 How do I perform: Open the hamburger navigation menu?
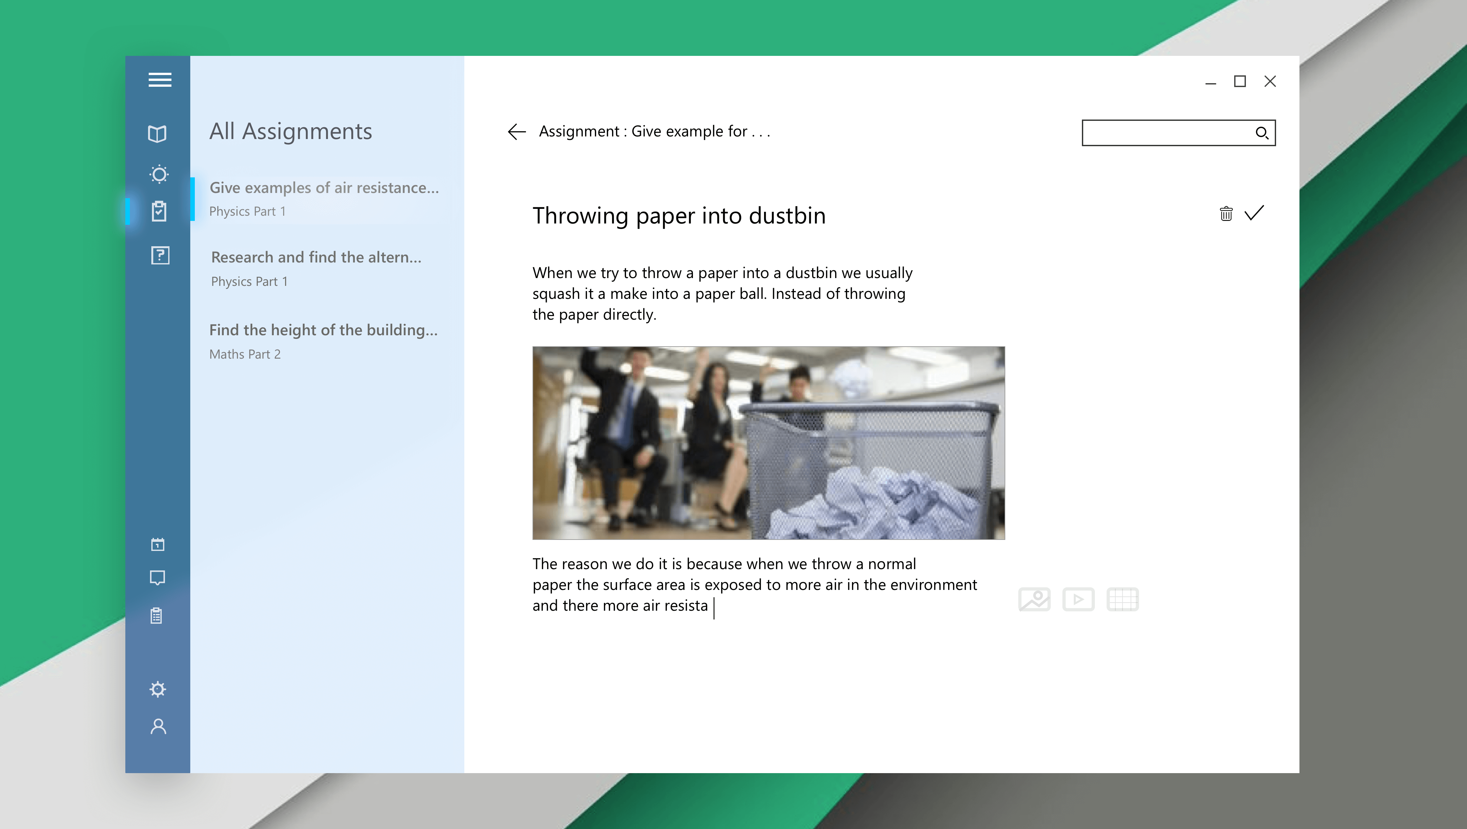point(159,80)
